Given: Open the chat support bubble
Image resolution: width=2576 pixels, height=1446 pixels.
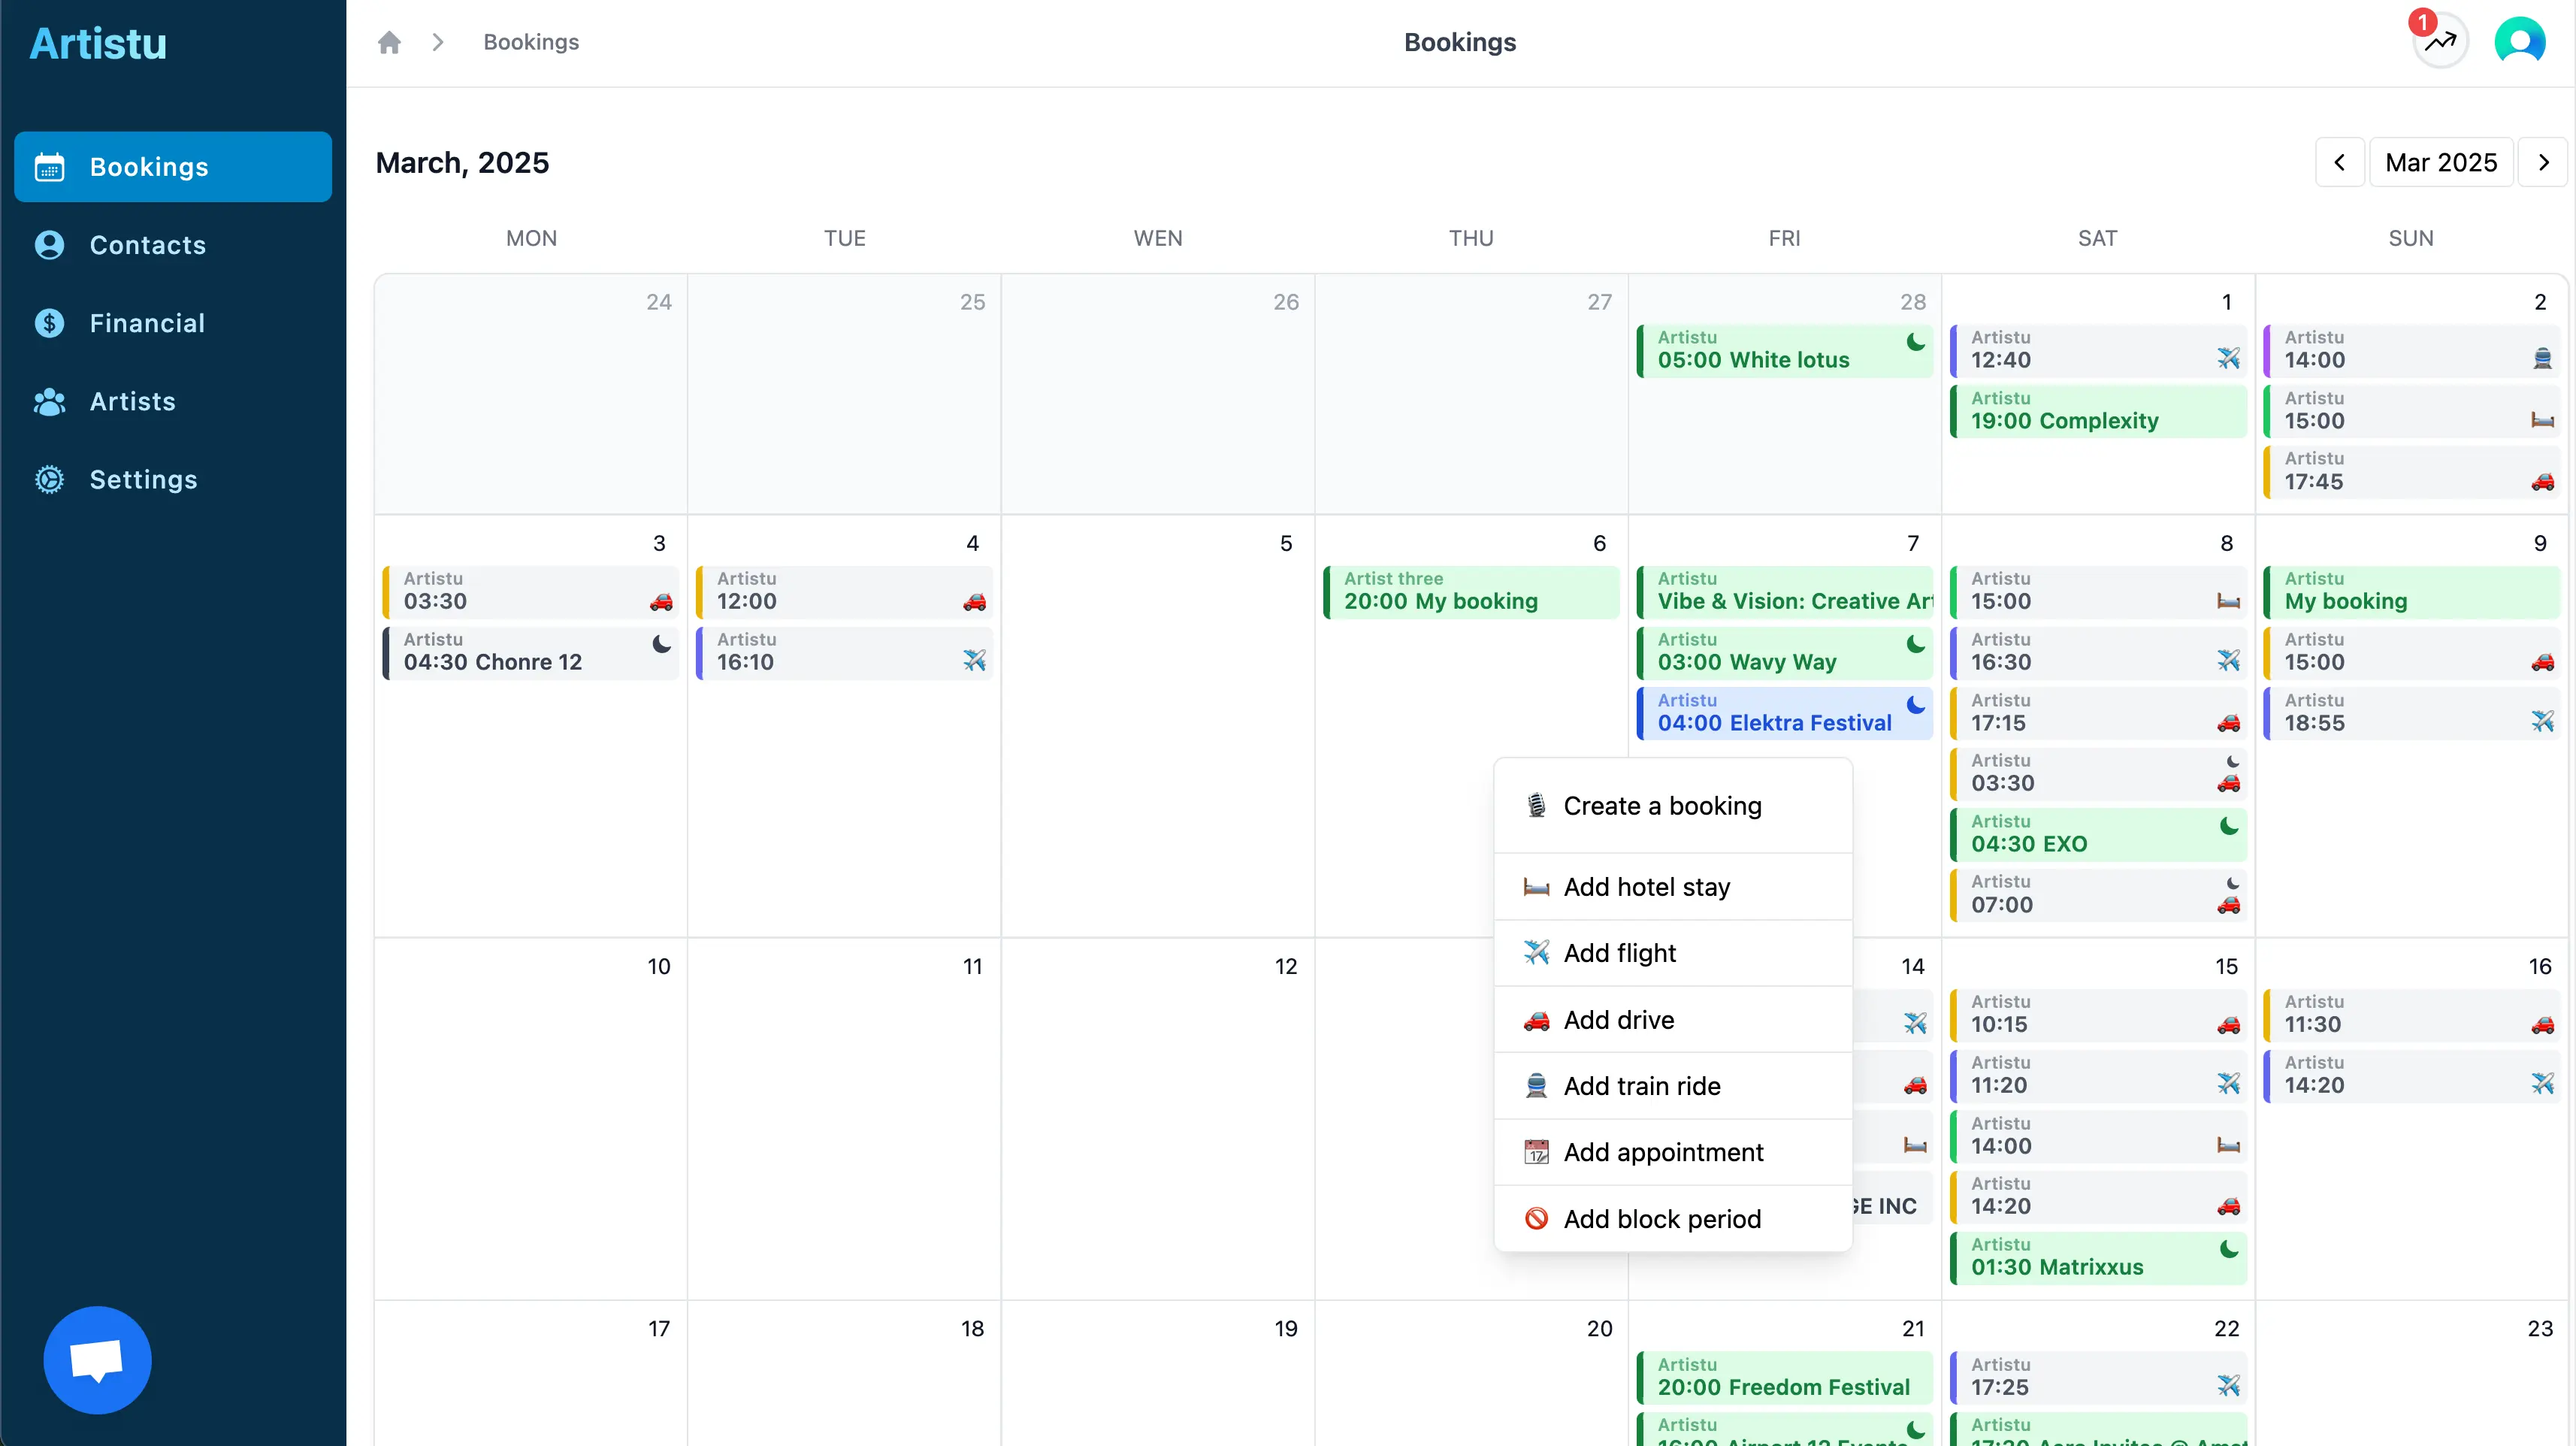Looking at the screenshot, I should 97,1359.
